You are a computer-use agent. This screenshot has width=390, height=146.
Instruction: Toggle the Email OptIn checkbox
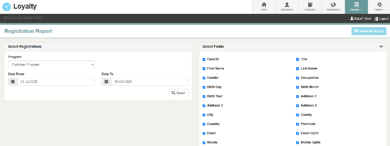point(298,133)
